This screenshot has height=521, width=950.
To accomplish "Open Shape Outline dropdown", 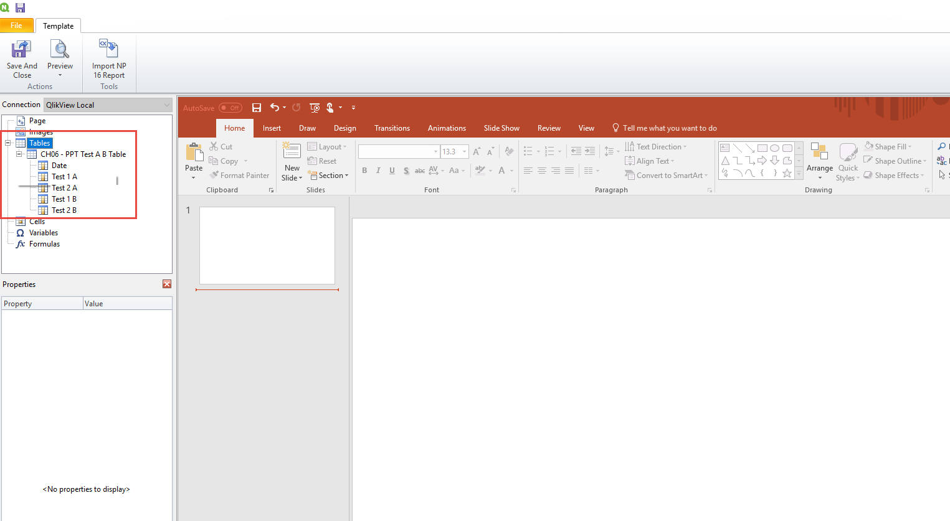I will (x=895, y=161).
